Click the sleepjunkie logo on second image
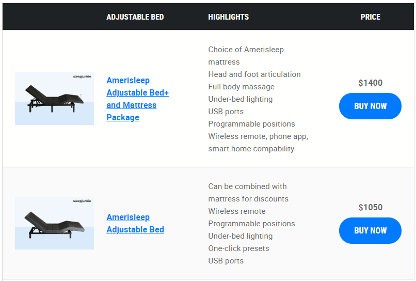 (x=83, y=200)
